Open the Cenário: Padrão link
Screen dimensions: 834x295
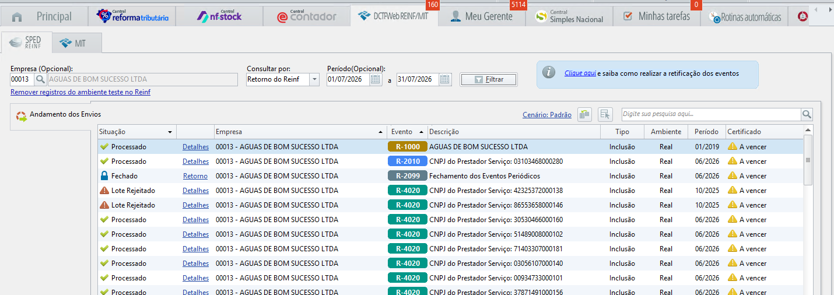click(547, 115)
